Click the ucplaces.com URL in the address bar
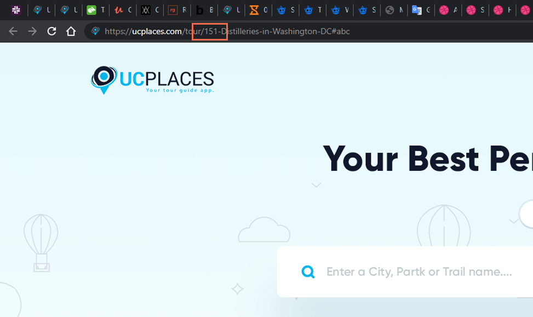This screenshot has width=533, height=317. pos(227,31)
